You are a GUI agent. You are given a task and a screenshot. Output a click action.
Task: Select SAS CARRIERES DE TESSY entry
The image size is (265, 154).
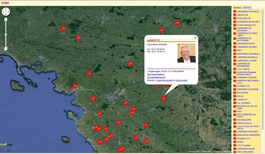(x=246, y=115)
